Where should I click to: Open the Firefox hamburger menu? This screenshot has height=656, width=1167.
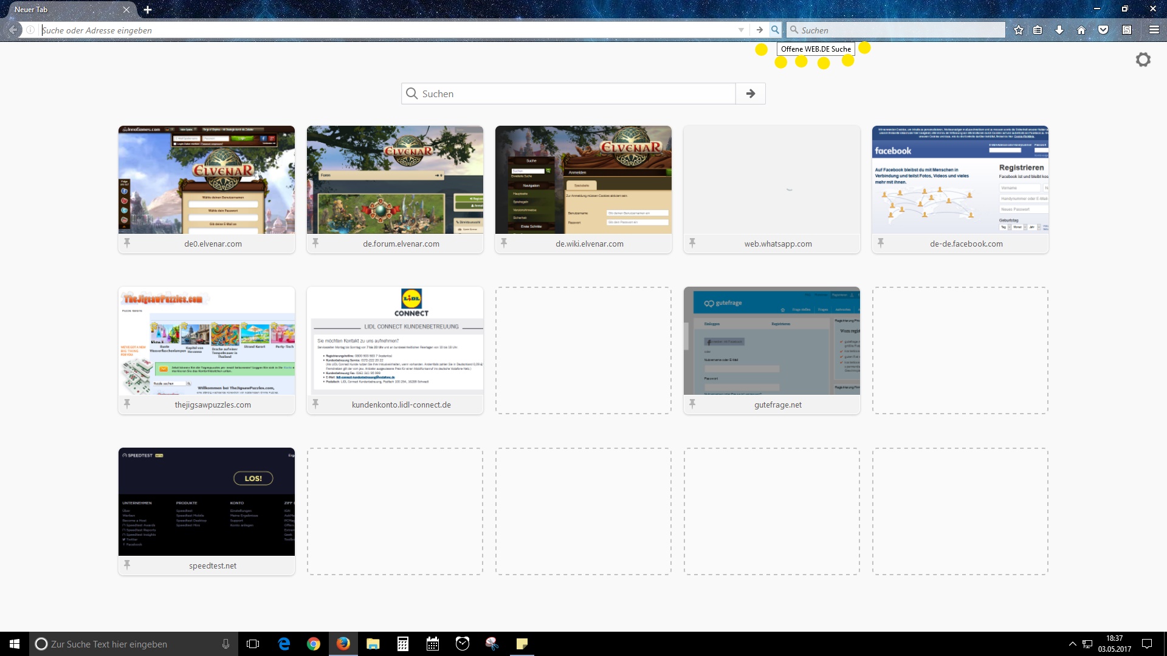pyautogui.click(x=1154, y=29)
